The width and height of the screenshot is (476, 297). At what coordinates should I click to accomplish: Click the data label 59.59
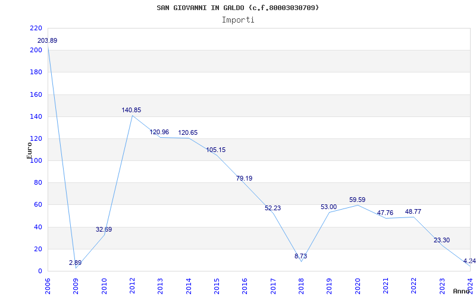(358, 200)
